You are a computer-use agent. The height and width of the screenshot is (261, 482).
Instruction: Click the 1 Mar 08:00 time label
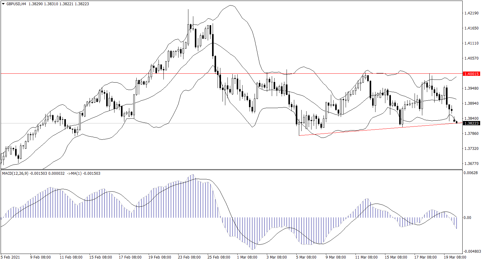pos(247,257)
